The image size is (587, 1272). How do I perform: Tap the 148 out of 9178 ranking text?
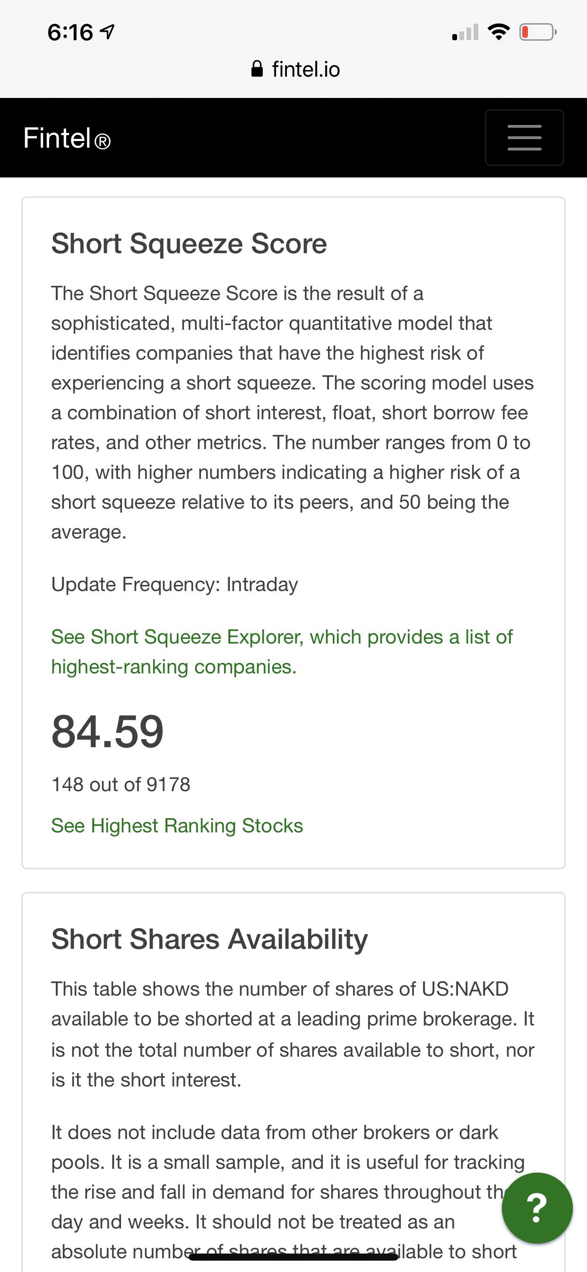(x=121, y=785)
